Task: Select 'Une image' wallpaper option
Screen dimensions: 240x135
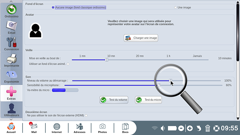Action: [x=175, y=7]
